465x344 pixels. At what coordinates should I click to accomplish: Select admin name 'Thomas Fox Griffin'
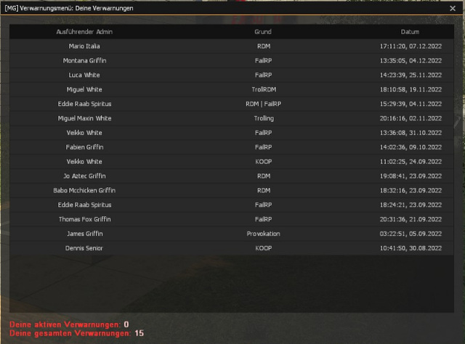84,219
